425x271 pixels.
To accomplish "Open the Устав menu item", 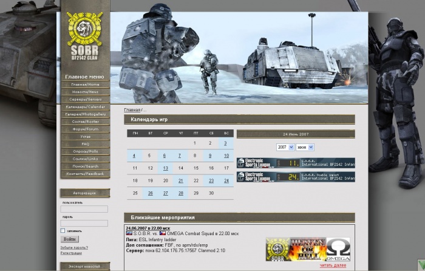I will [86, 137].
